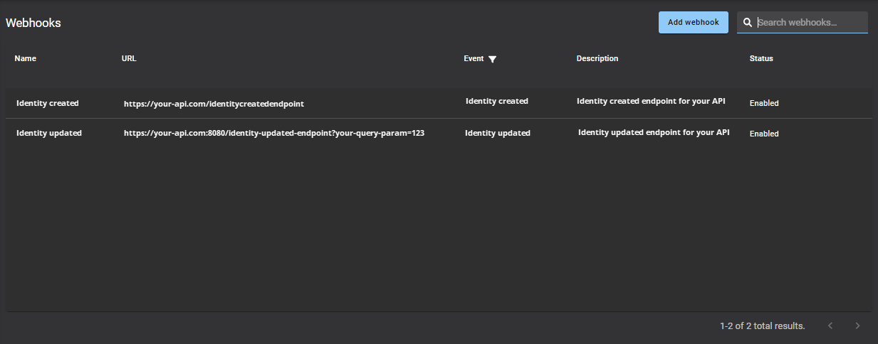Open the Identity updated webhook row

tap(48, 133)
